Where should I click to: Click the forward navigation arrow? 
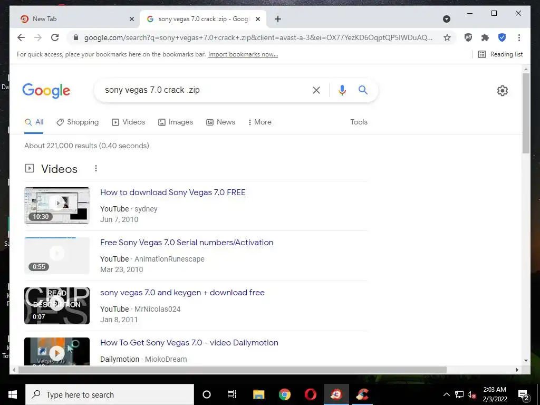pos(38,37)
